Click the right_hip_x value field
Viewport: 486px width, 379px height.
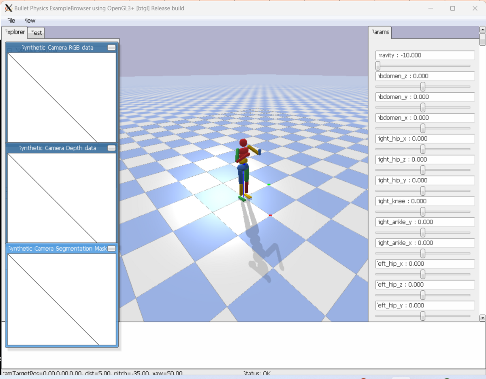[425, 138]
